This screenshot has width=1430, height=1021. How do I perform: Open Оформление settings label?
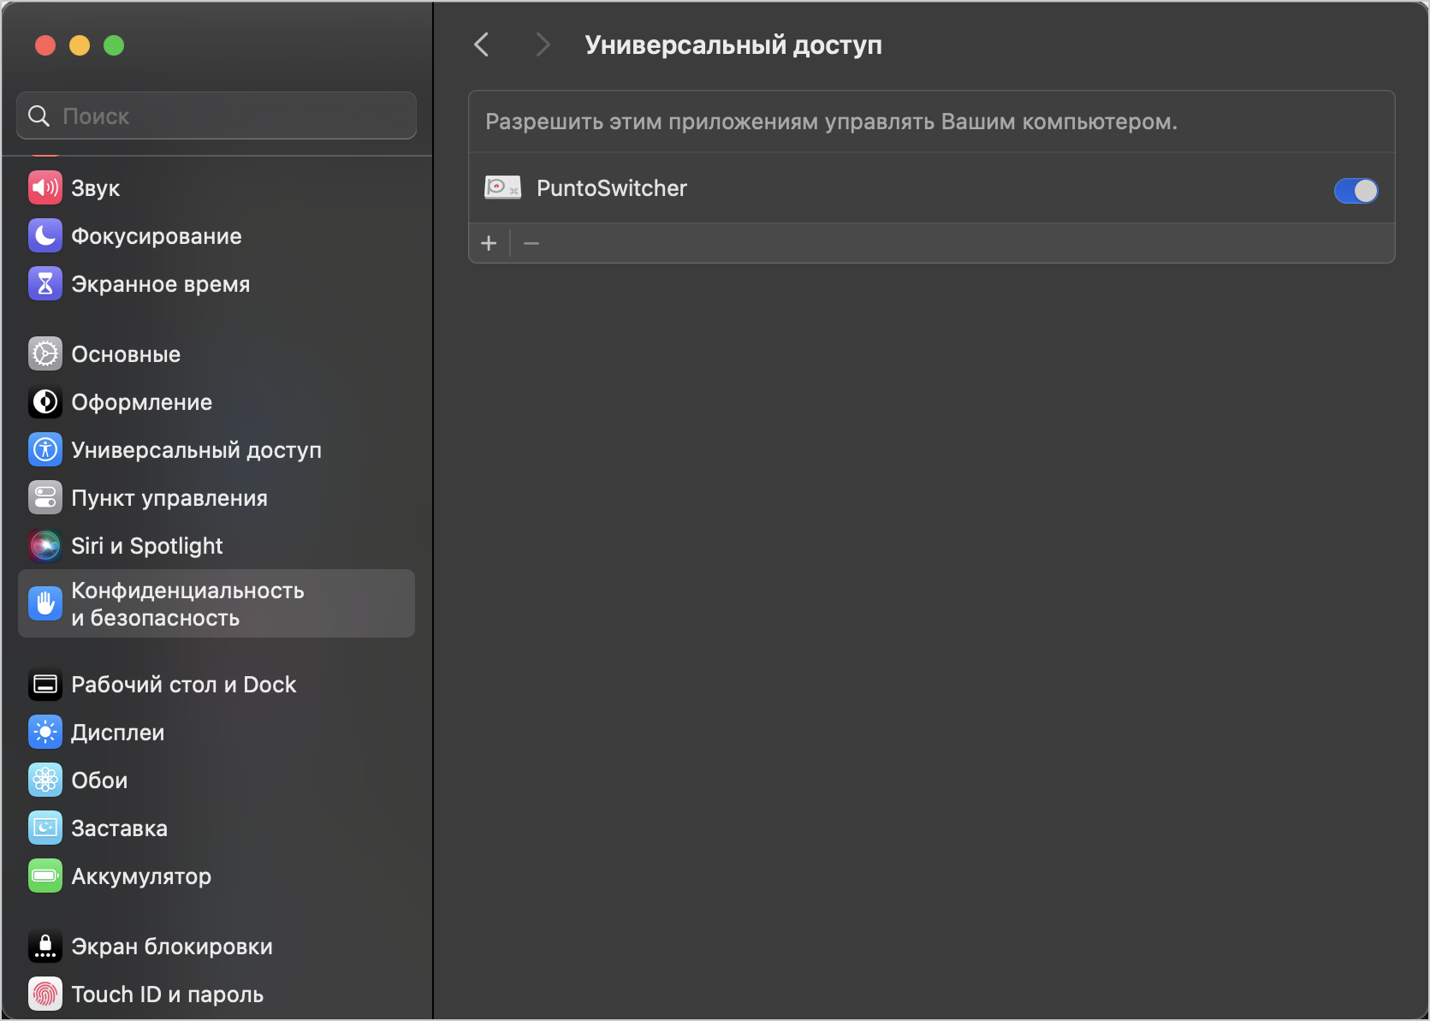point(142,402)
